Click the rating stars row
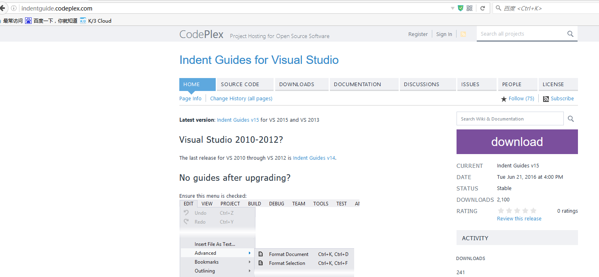The width and height of the screenshot is (599, 277). [517, 211]
